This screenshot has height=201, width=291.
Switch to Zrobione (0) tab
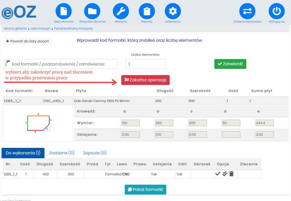click(x=62, y=153)
